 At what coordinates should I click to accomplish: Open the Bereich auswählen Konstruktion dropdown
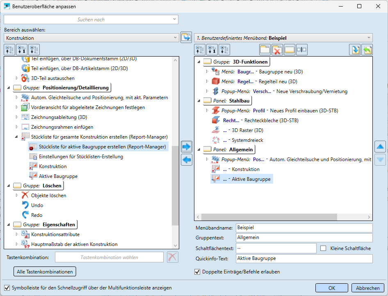tap(91, 38)
